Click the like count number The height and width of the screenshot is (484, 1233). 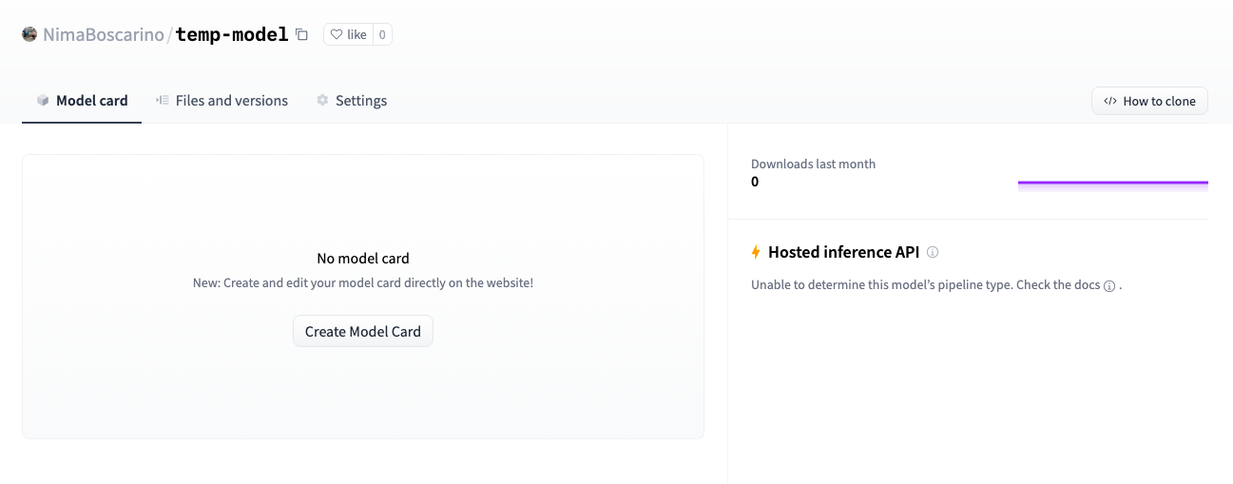pos(382,35)
